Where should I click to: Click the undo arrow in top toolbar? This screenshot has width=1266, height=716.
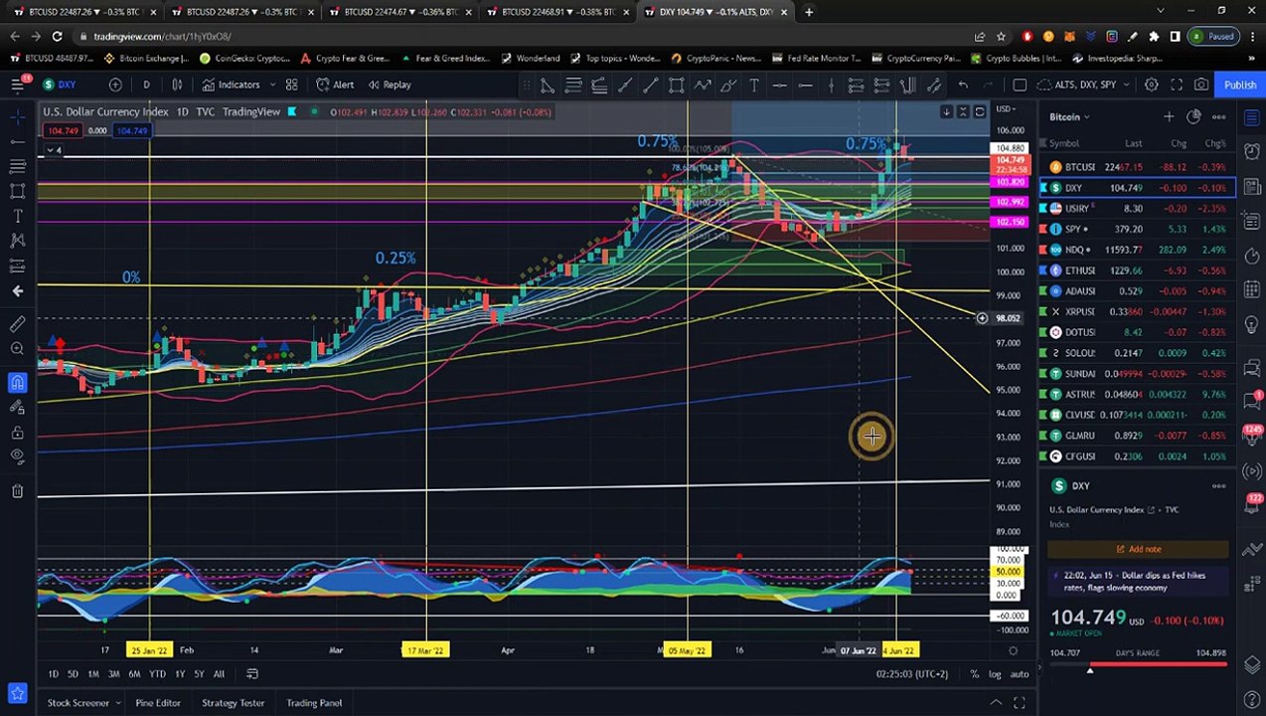(962, 85)
